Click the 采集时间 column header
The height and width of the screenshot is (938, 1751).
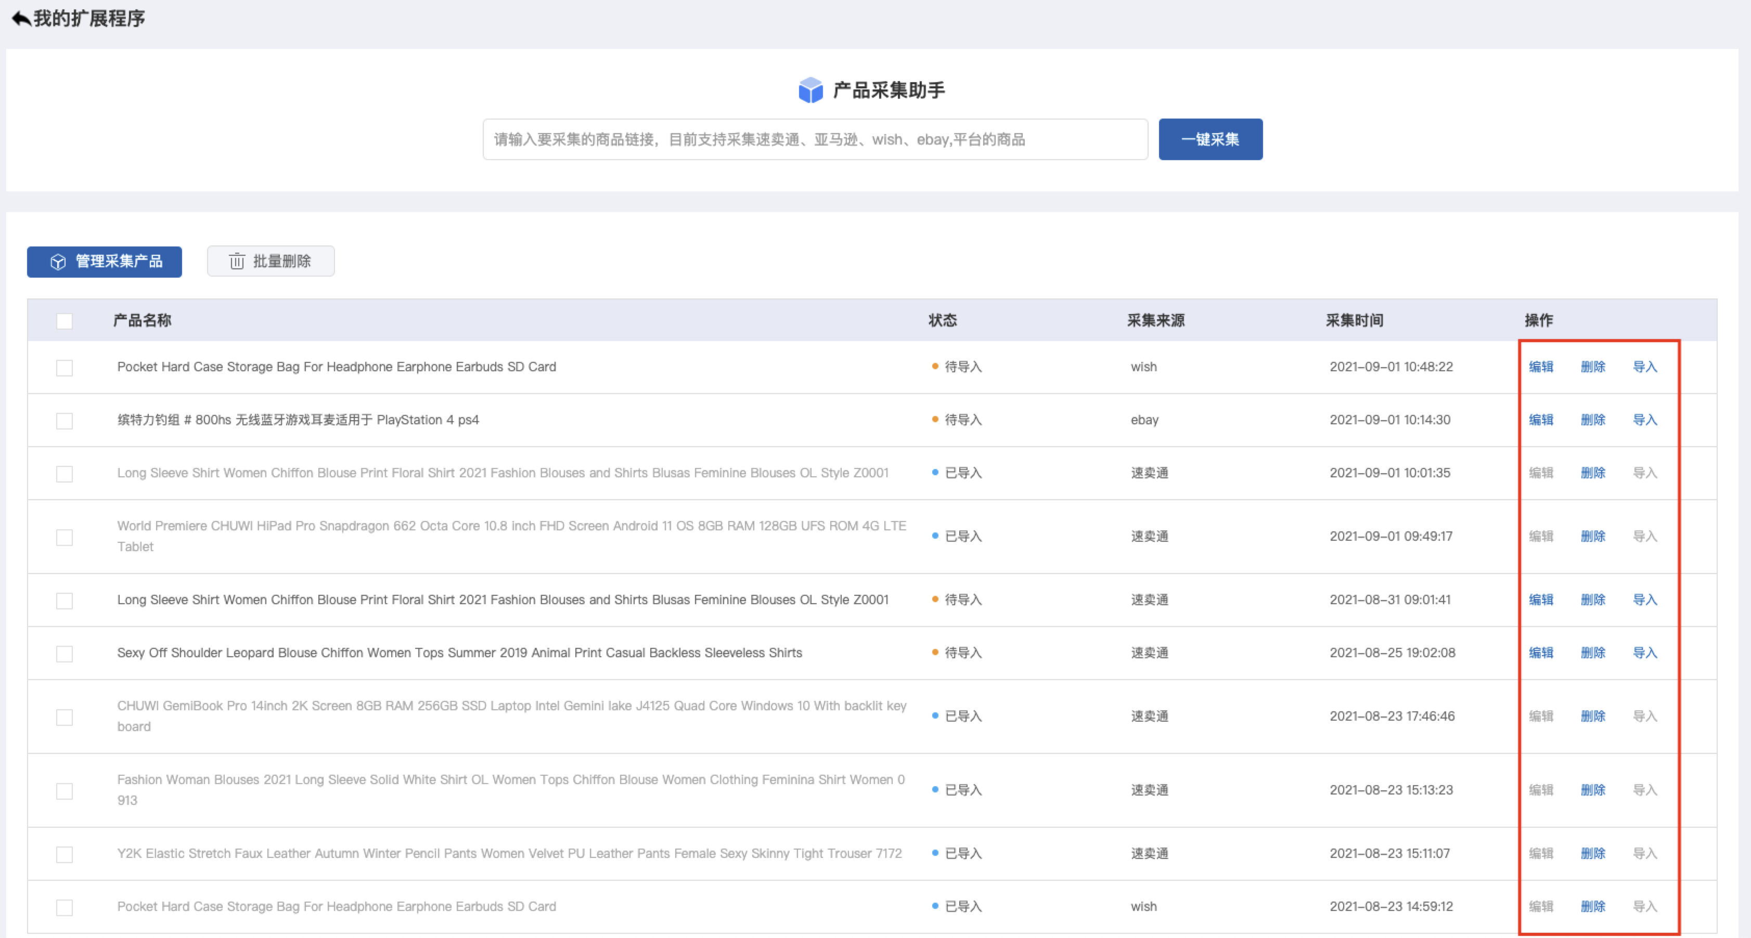[x=1354, y=321]
